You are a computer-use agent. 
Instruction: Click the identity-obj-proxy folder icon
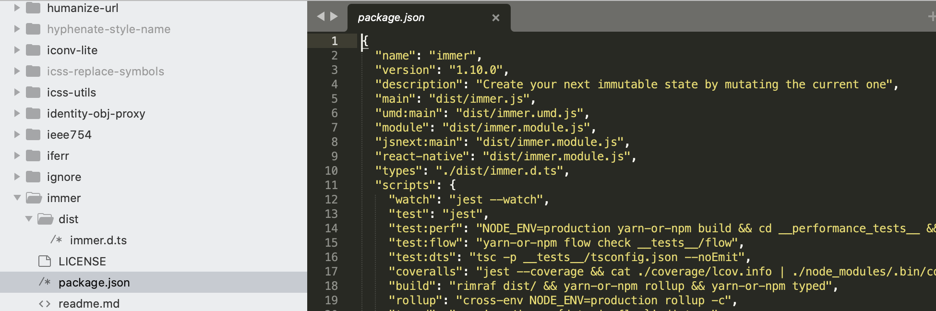(33, 113)
